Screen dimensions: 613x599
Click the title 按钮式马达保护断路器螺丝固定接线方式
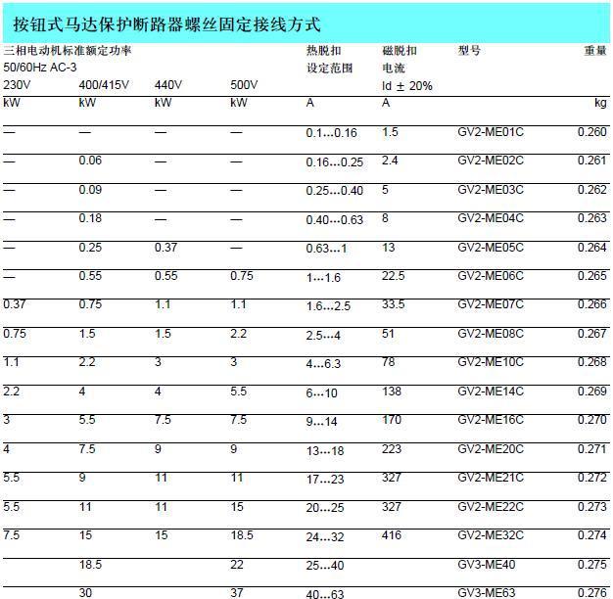166,23
